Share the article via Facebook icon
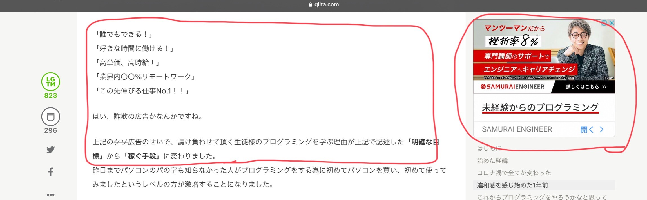The height and width of the screenshot is (200, 647). click(x=51, y=172)
